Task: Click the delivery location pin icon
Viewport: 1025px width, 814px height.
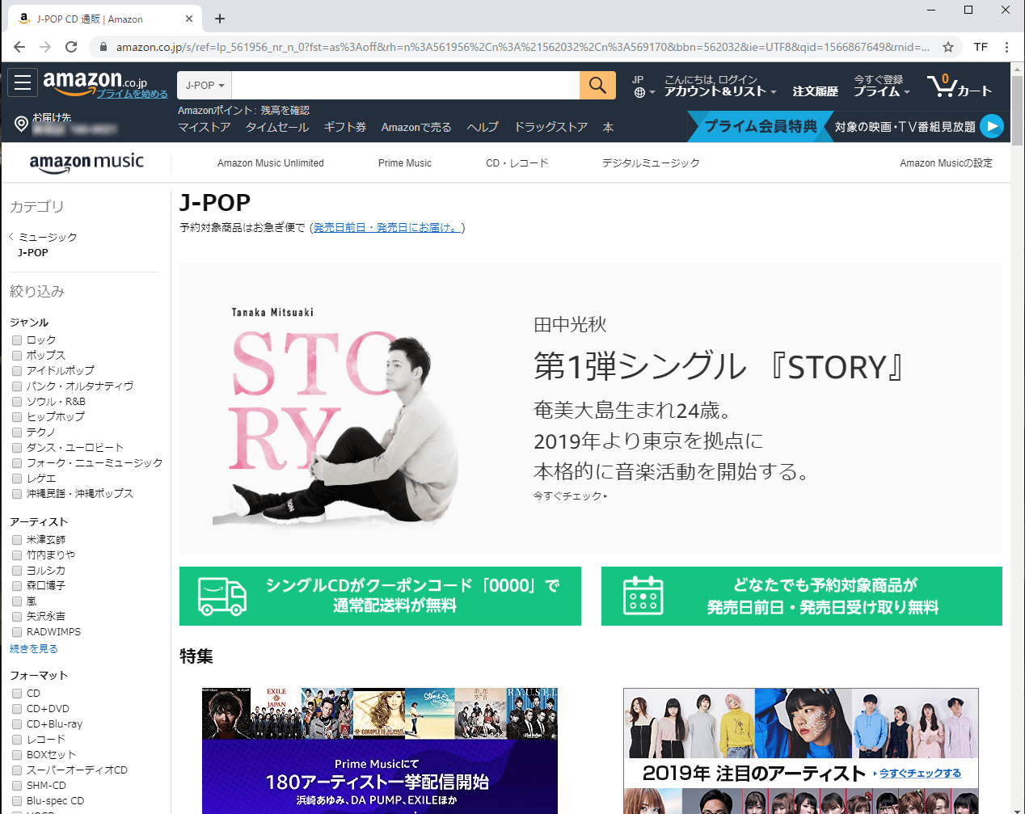Action: click(22, 124)
